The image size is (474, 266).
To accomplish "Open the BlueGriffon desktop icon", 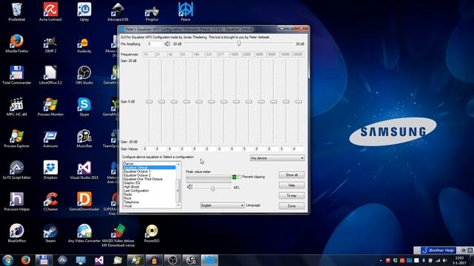I will [x=16, y=233].
